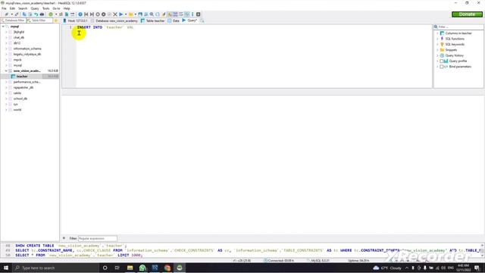The height and width of the screenshot is (273, 485).
Task: Select the sakila database in tree
Action: click(17, 93)
